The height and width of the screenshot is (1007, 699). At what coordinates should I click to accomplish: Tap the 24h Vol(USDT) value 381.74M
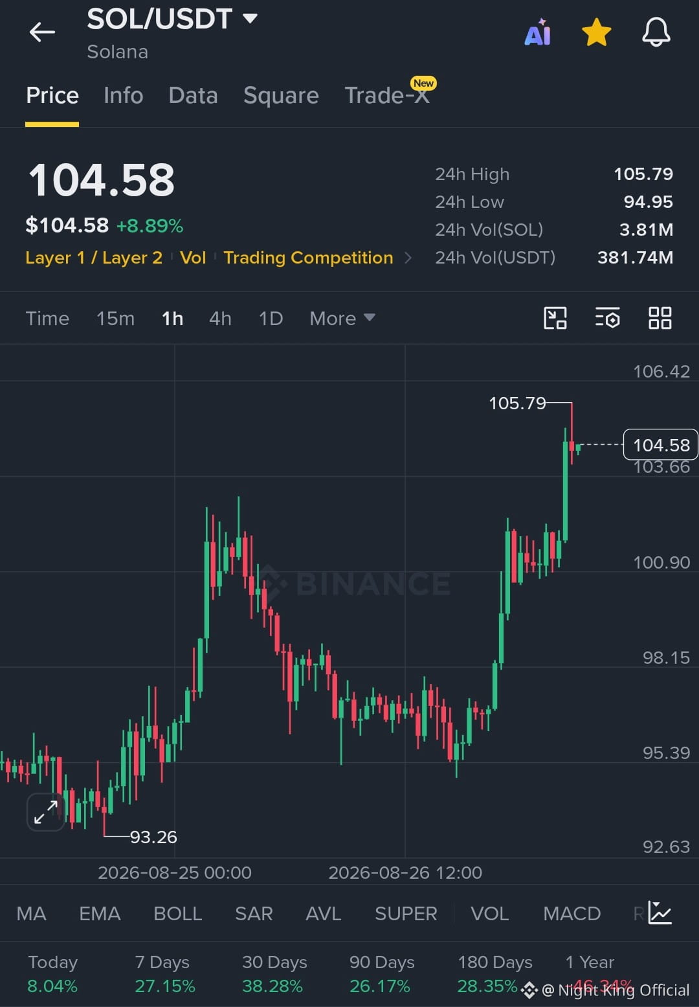635,258
